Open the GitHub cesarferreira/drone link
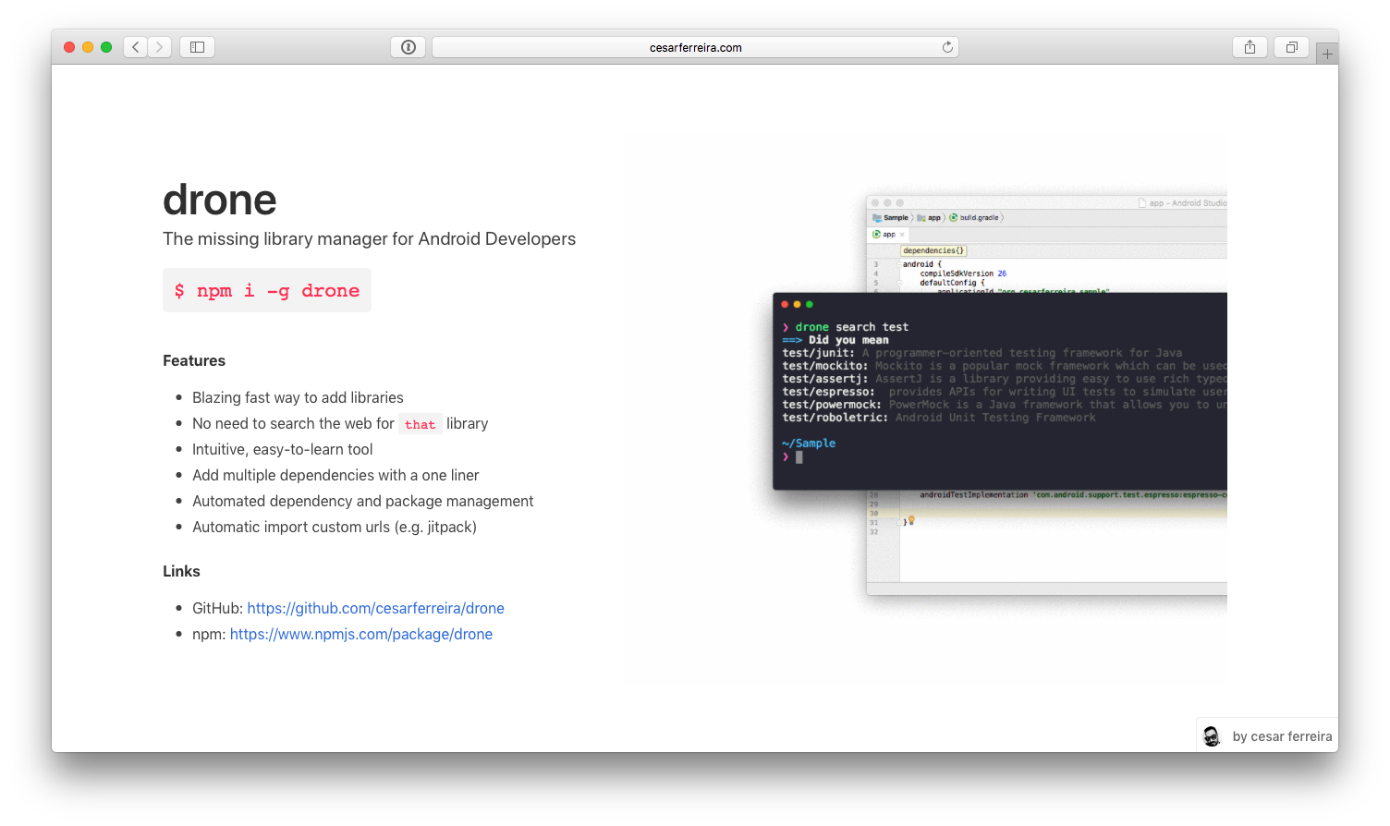Viewport: 1390px width, 826px height. point(375,608)
